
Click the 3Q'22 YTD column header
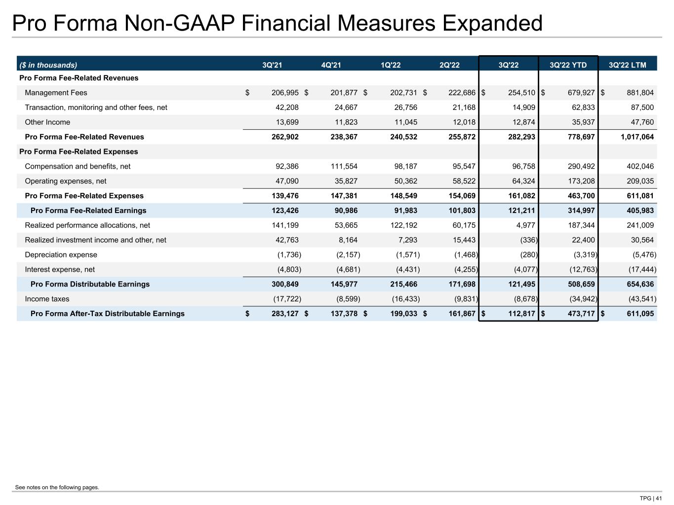pos(568,65)
